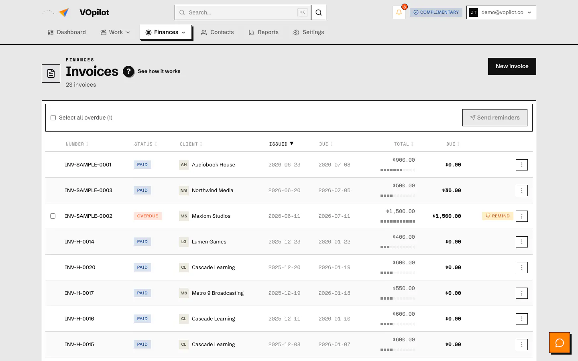Open the notifications bell

point(399,12)
